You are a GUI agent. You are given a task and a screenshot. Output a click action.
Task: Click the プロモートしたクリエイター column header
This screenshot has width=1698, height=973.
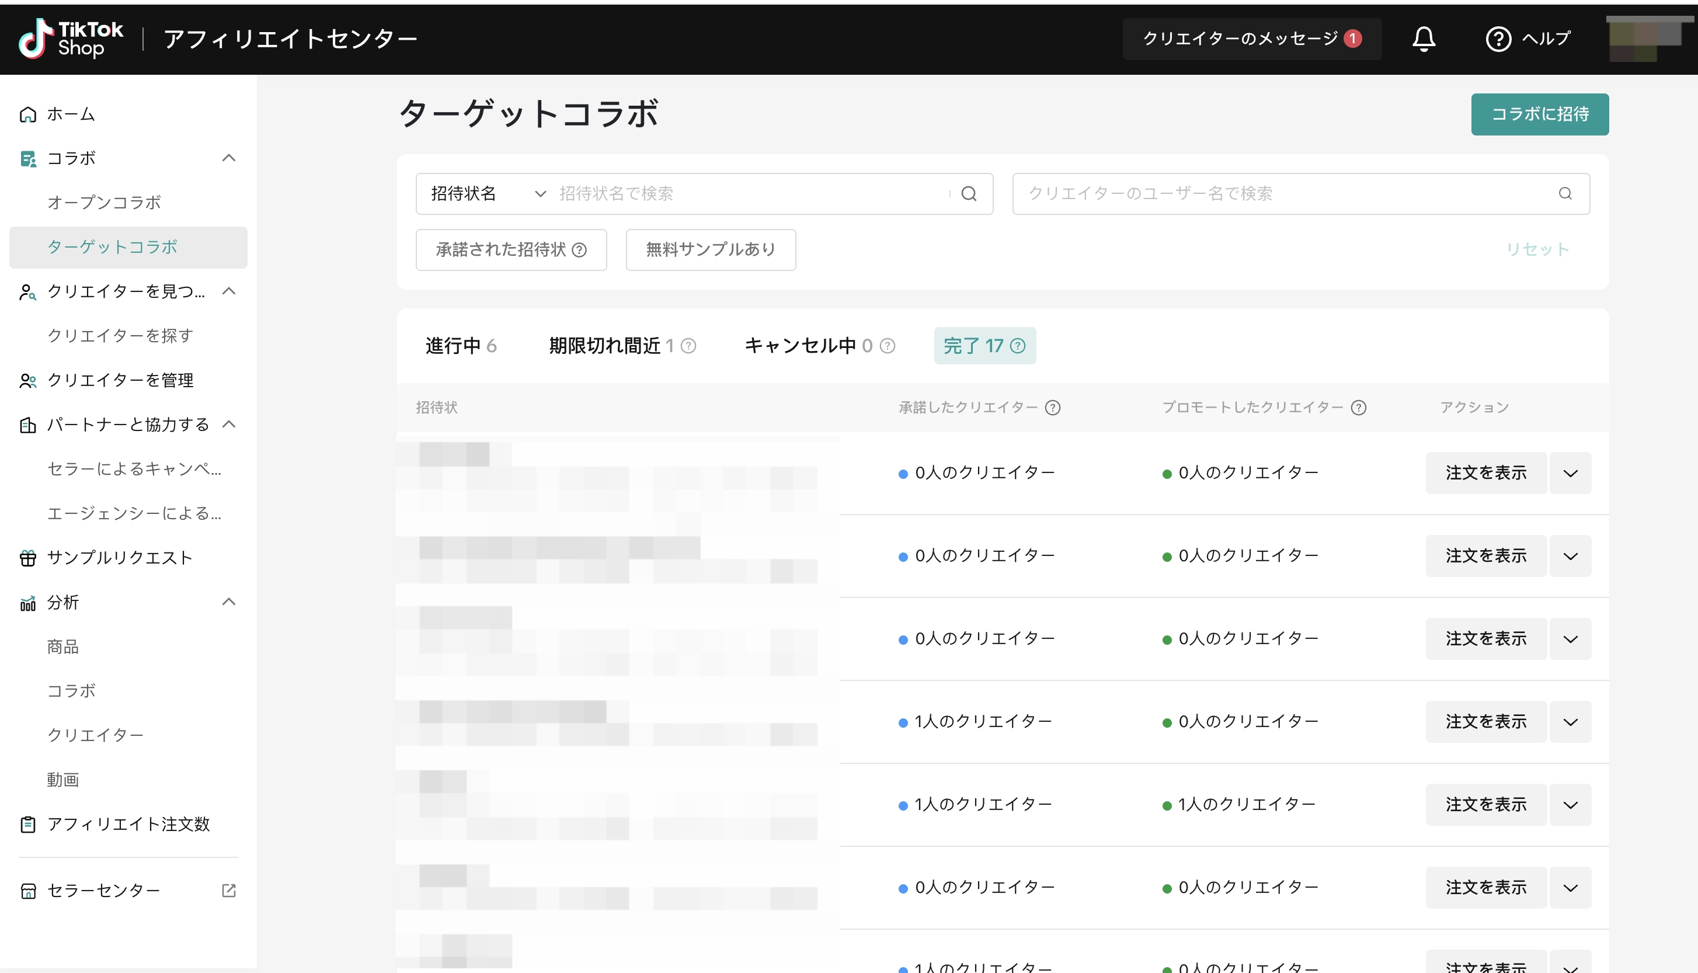pyautogui.click(x=1252, y=408)
